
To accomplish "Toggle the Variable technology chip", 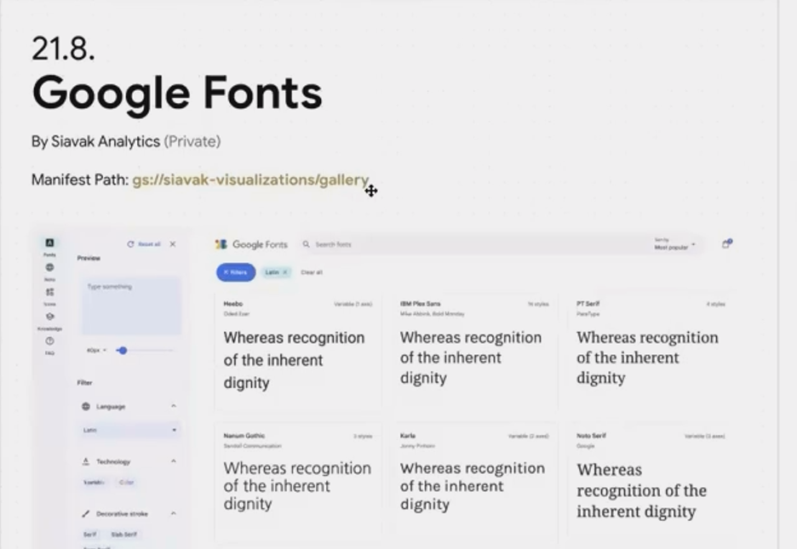I will pyautogui.click(x=95, y=483).
